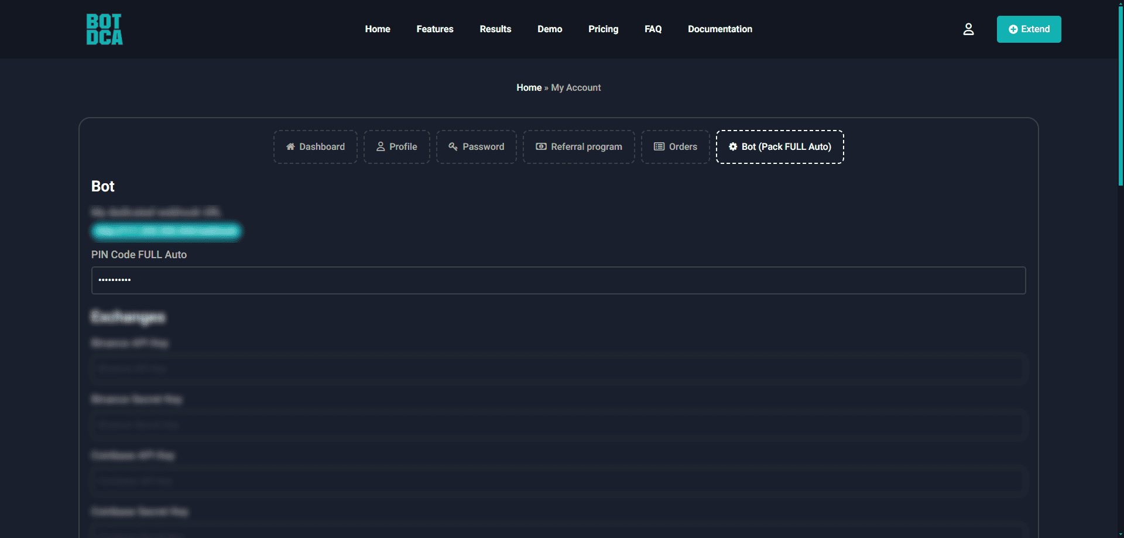Screen dimensions: 1124x538
Task: Open the Documentation menu link
Action: pyautogui.click(x=719, y=29)
